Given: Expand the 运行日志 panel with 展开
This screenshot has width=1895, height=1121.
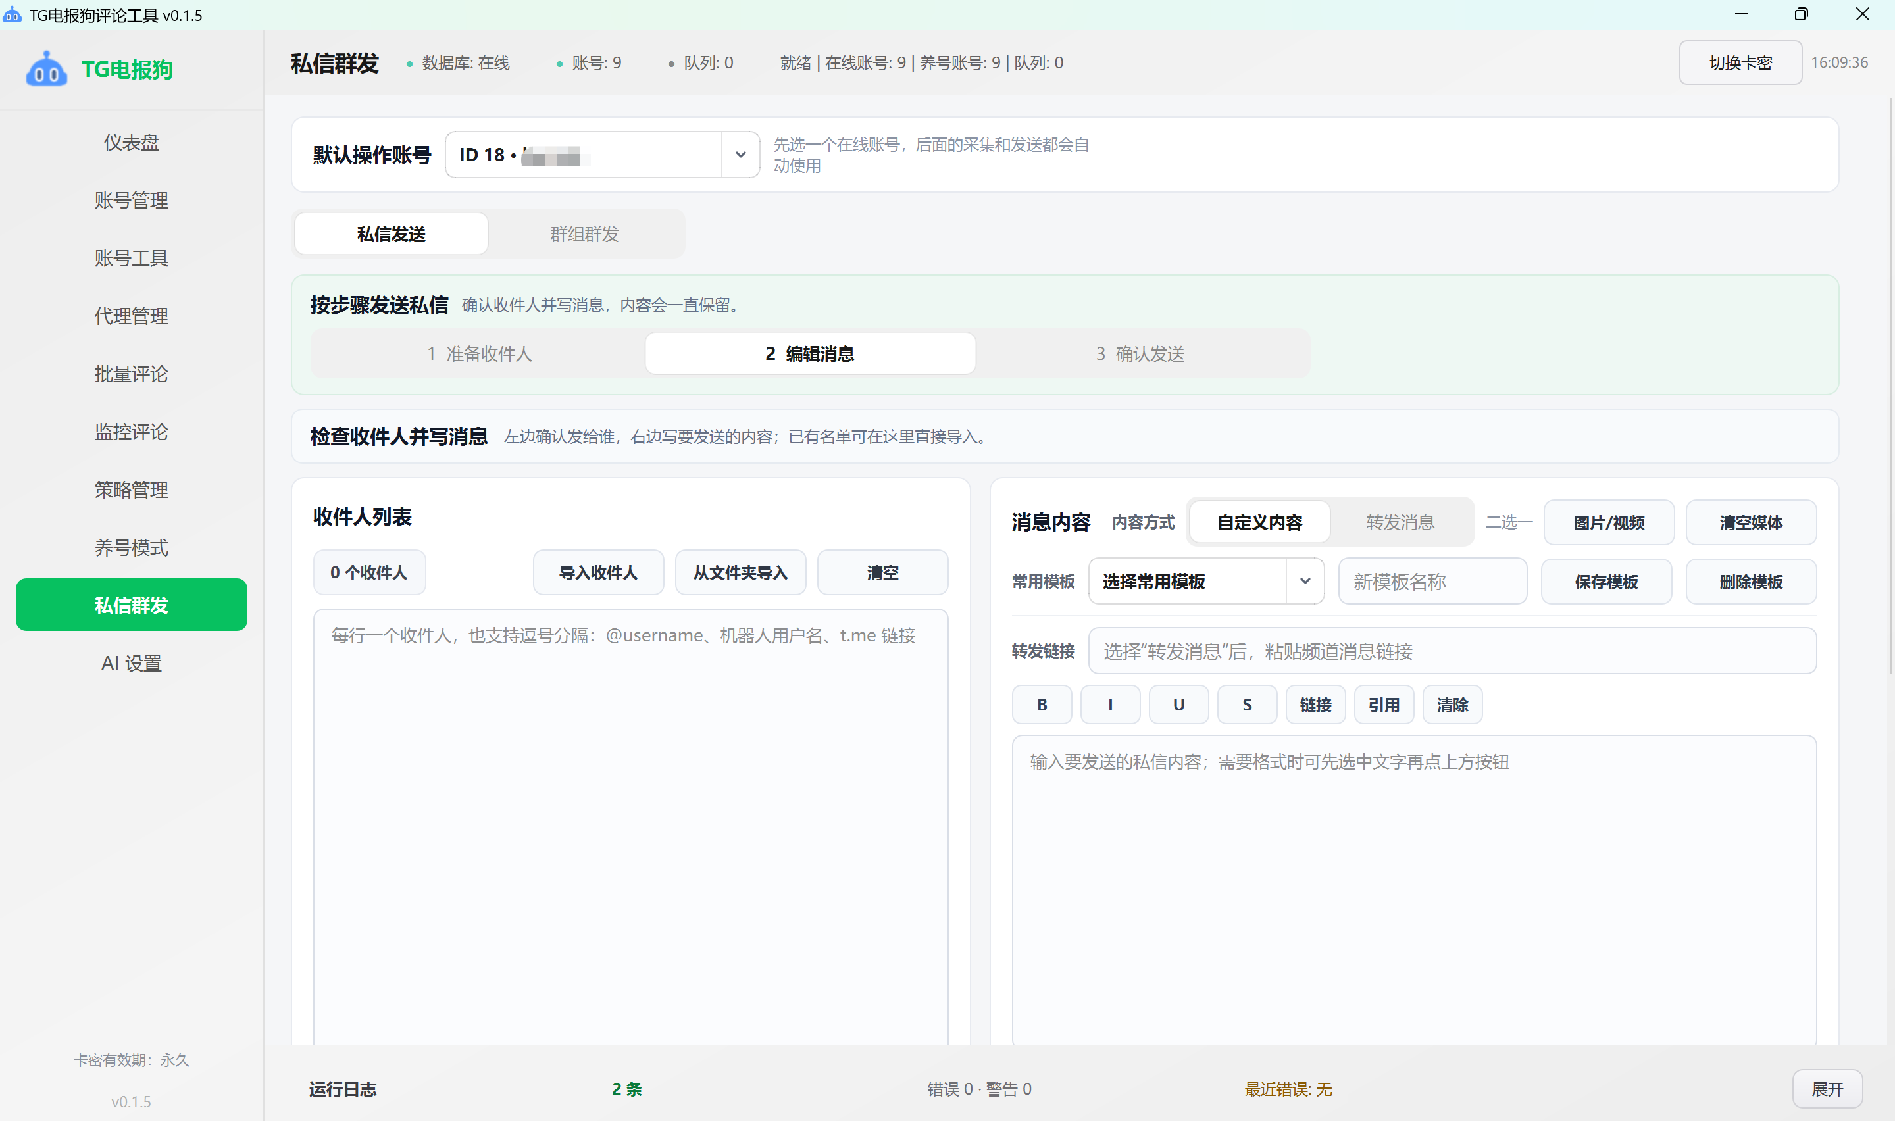Looking at the screenshot, I should 1827,1089.
